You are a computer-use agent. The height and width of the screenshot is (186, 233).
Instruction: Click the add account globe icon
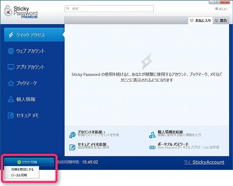(x=72, y=135)
